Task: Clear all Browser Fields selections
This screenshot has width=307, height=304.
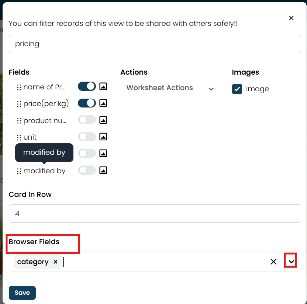Action: coord(273,262)
